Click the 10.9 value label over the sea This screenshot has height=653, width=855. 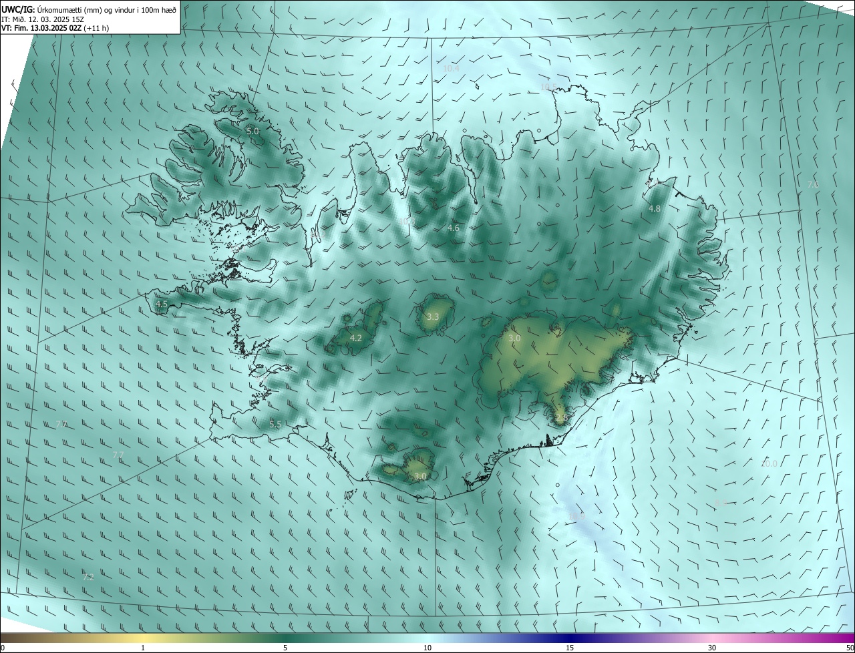[x=577, y=516]
